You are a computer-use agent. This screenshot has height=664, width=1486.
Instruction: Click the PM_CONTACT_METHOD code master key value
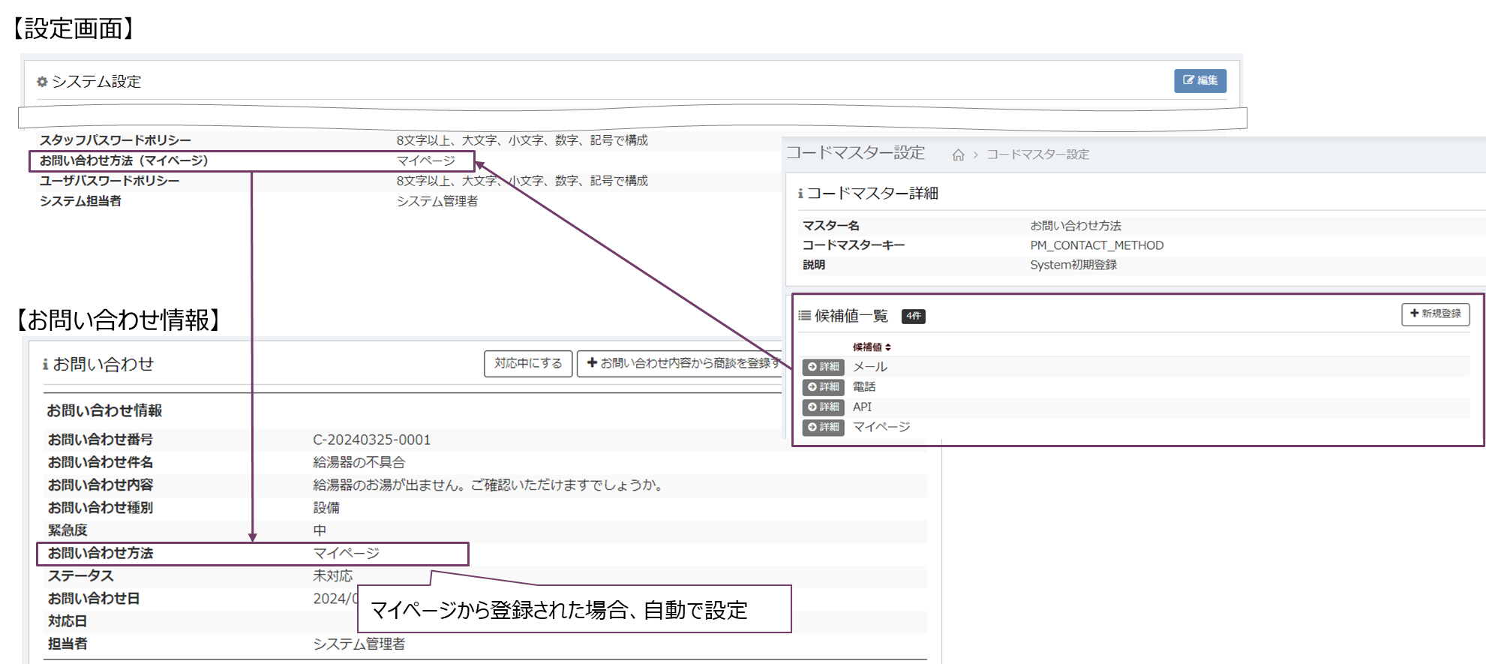tap(1096, 245)
